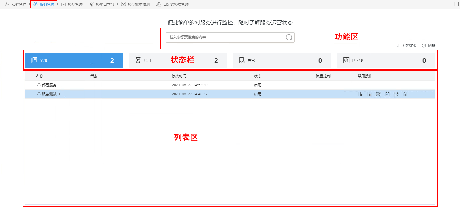The width and height of the screenshot is (460, 216).
Task: Click the 下载SDK download link
Action: tap(406, 46)
